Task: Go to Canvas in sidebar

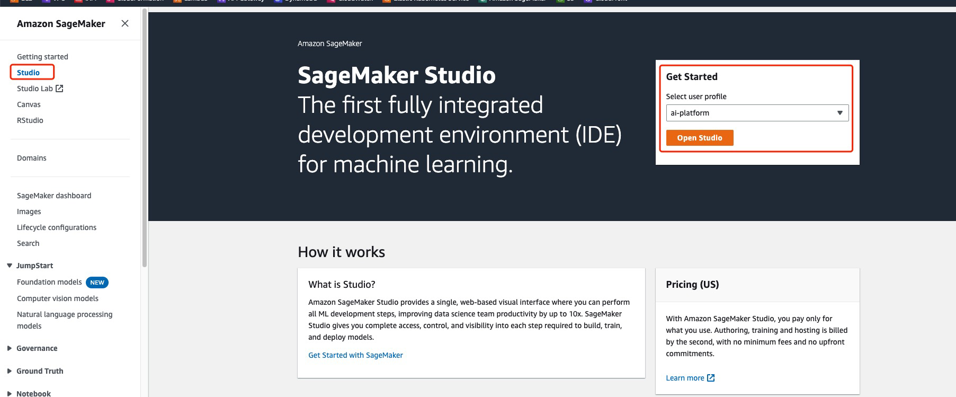Action: (x=29, y=104)
